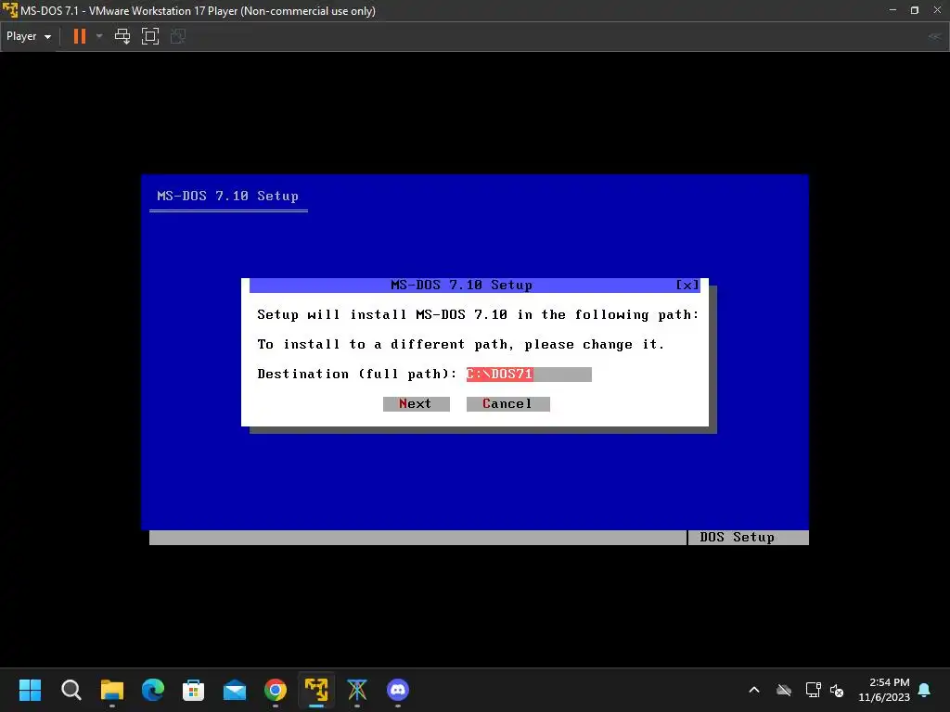The width and height of the screenshot is (950, 712).
Task: Open the notifications bell icon
Action: pyautogui.click(x=925, y=690)
